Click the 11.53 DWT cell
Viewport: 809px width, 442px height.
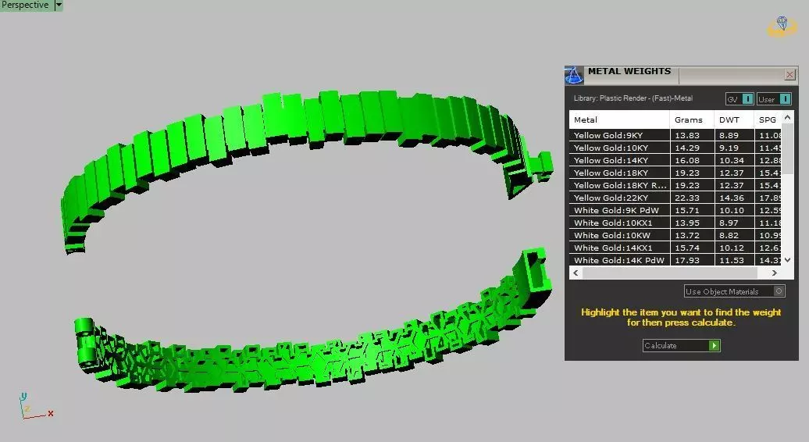point(734,260)
